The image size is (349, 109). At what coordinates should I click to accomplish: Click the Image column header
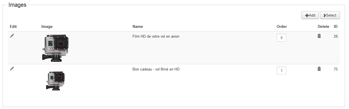pyautogui.click(x=47, y=27)
